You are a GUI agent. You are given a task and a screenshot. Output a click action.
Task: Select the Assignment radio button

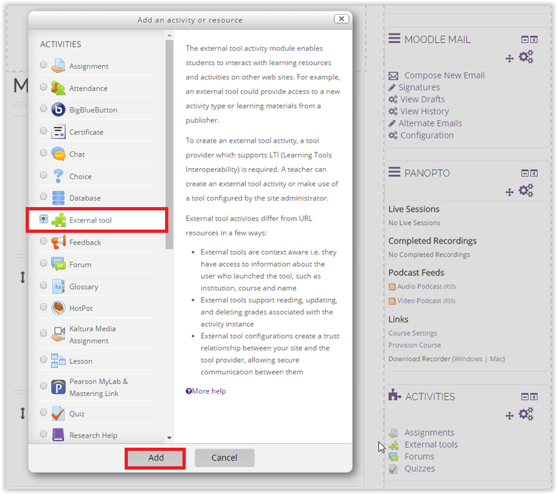pyautogui.click(x=43, y=64)
